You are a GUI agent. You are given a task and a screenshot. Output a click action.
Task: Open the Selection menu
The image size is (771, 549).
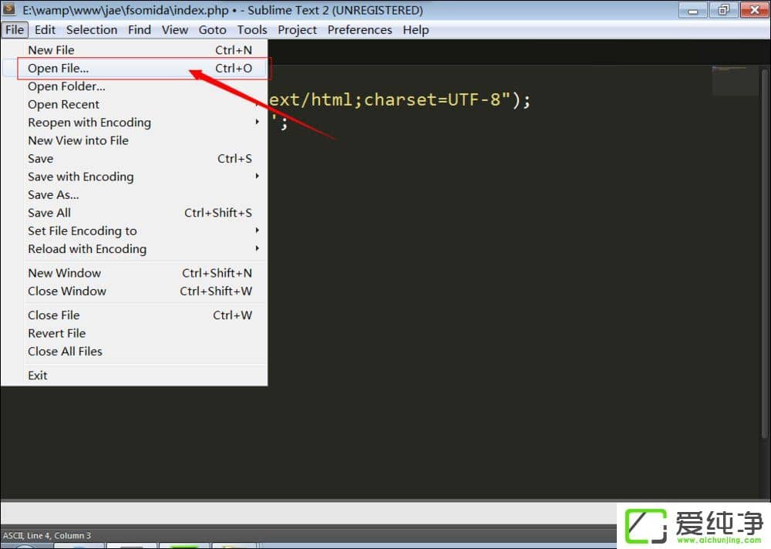coord(92,29)
